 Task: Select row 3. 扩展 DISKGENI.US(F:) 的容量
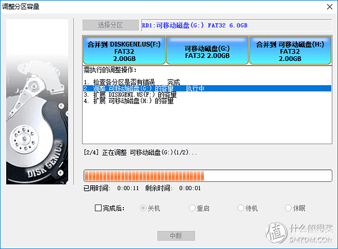207,95
